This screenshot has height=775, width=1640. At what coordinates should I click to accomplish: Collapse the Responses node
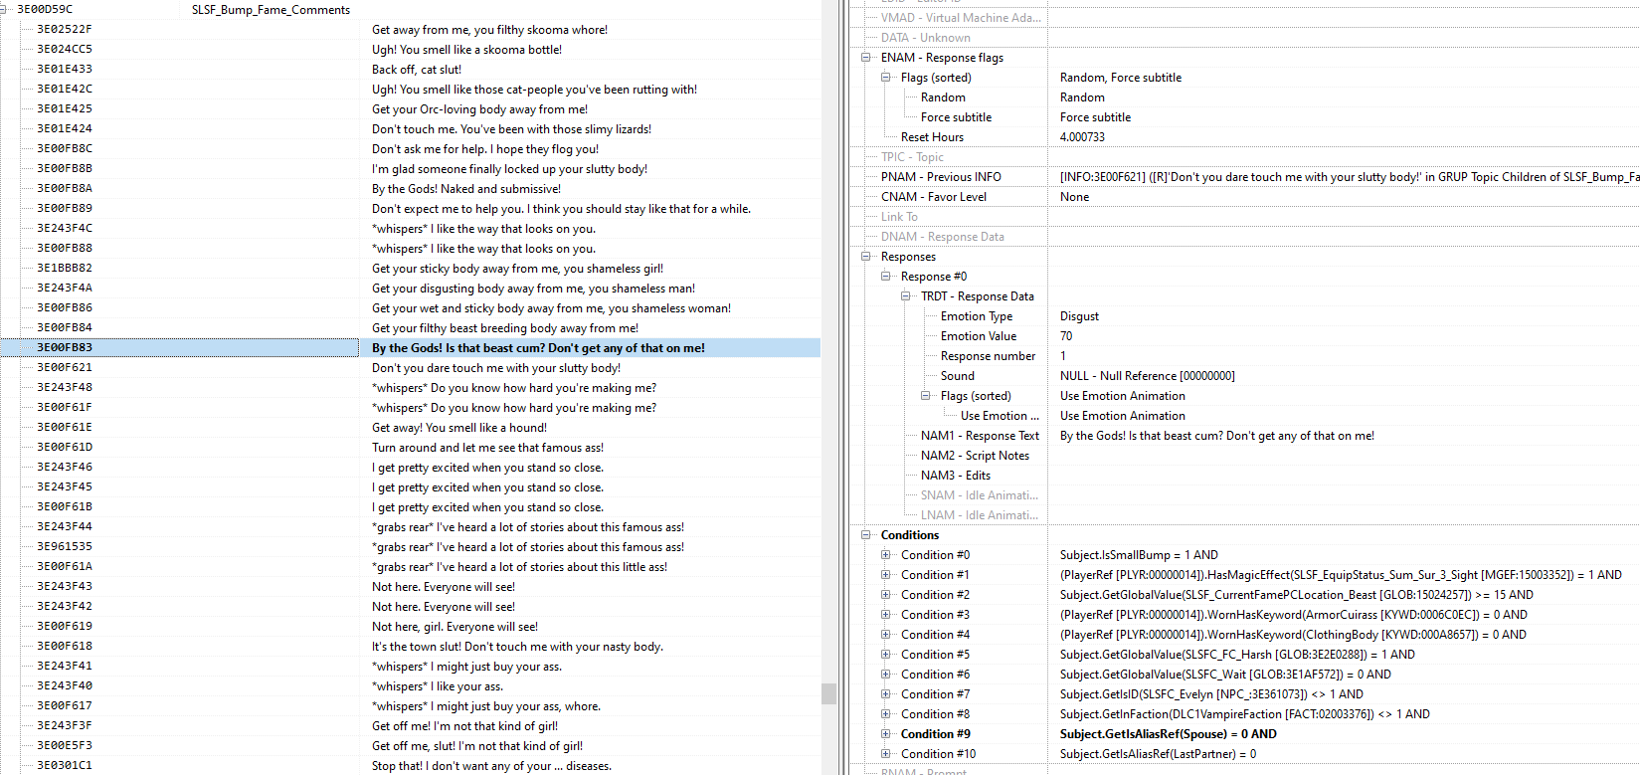point(866,257)
